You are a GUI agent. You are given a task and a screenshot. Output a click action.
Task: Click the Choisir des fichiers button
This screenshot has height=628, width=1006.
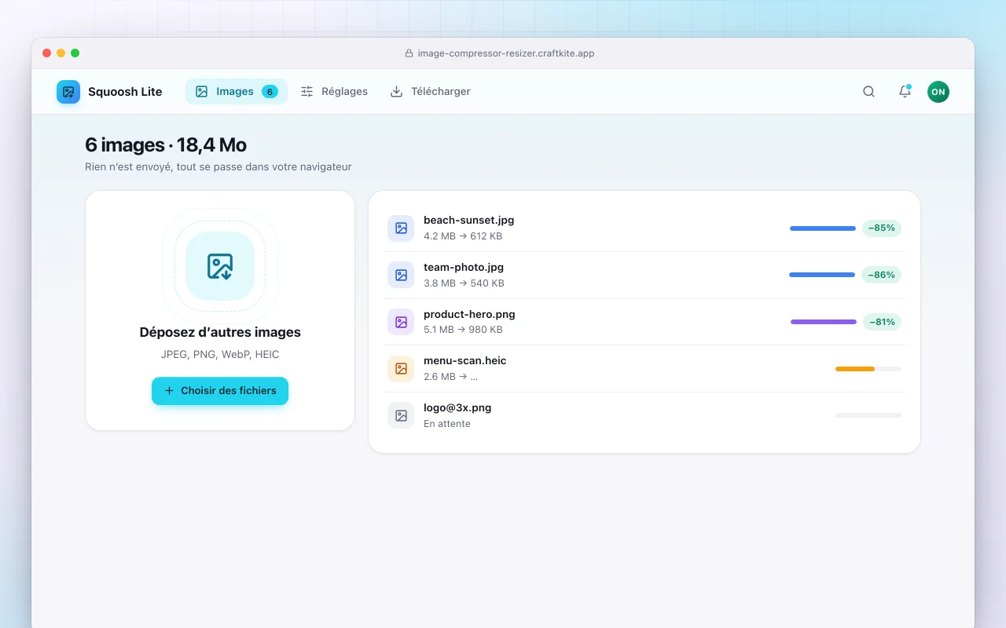tap(220, 391)
